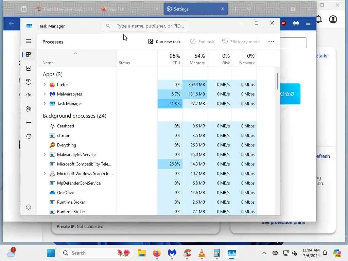
Task: Show hidden system tray icons
Action: [x=264, y=253]
